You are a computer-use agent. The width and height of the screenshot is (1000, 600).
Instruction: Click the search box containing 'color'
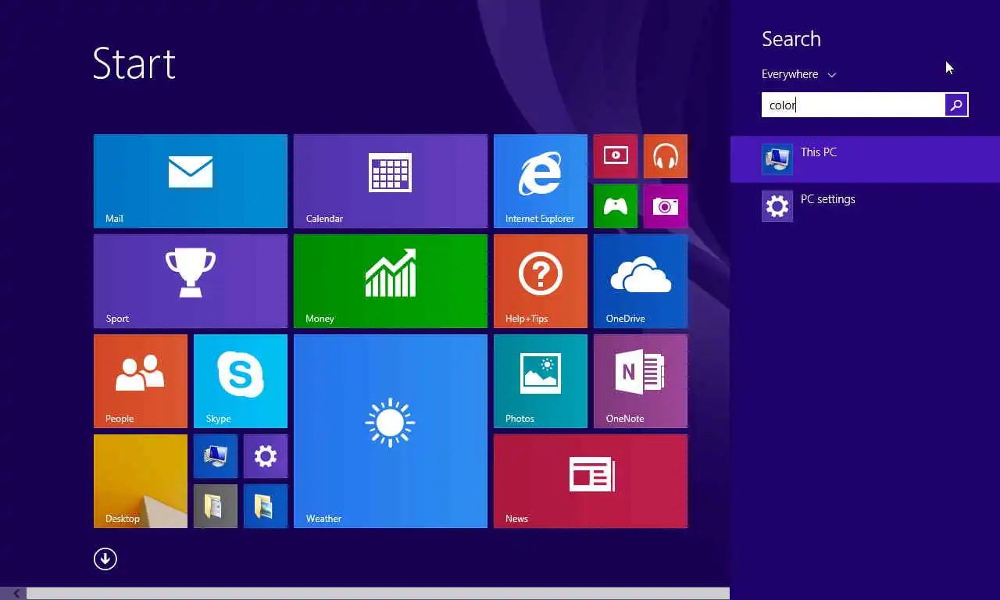tap(853, 105)
